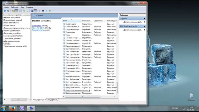Select the Шифрованная фа... service name
The height and width of the screenshot is (112, 199).
point(73,93)
